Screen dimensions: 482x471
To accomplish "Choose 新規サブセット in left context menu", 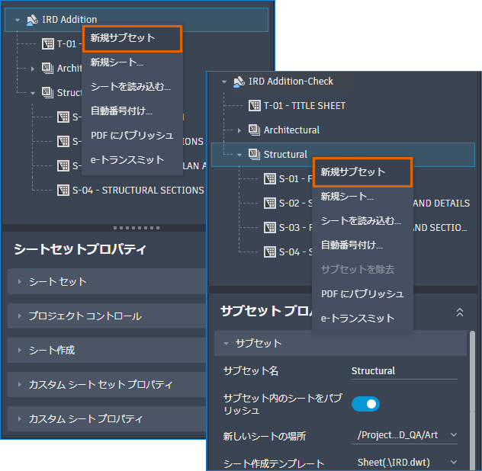I will 132,38.
